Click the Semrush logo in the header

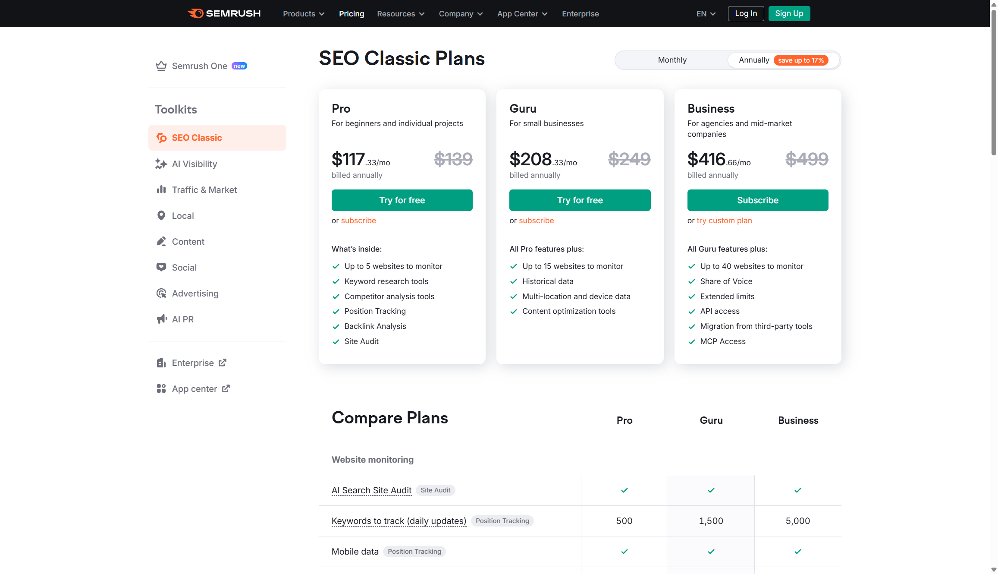(224, 13)
